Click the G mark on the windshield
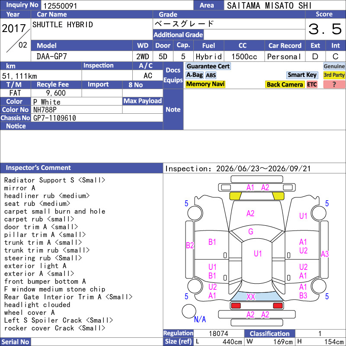The height and width of the screenshot is (346, 346). click(251, 231)
